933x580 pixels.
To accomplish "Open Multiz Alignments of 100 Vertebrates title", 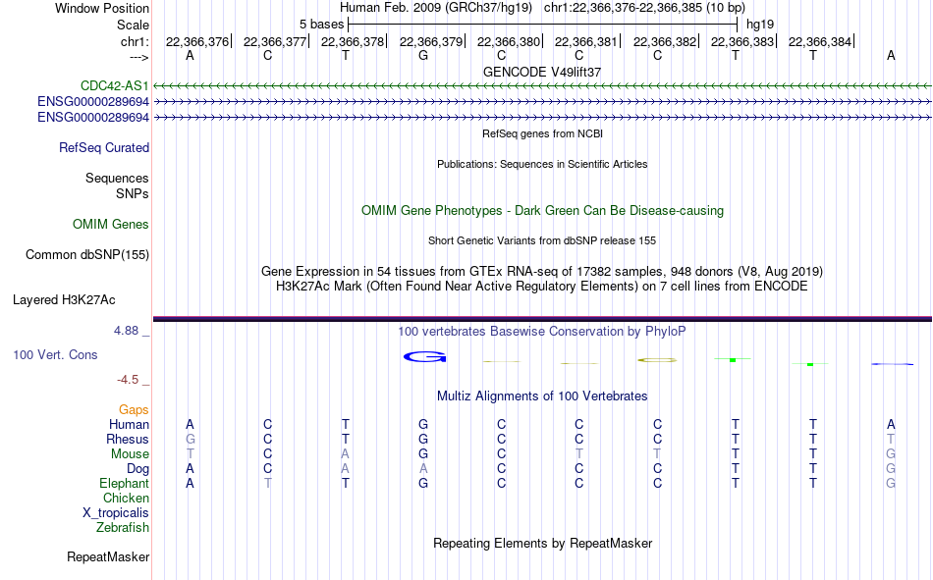I will pos(542,396).
